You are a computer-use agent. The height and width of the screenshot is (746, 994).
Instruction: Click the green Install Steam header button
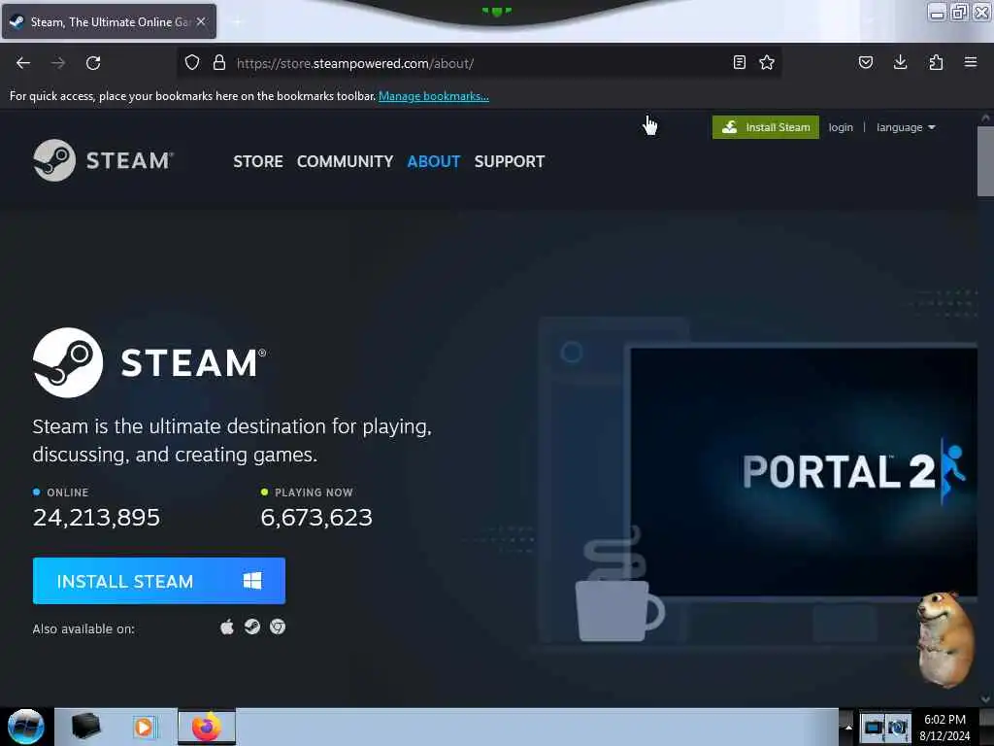766,127
